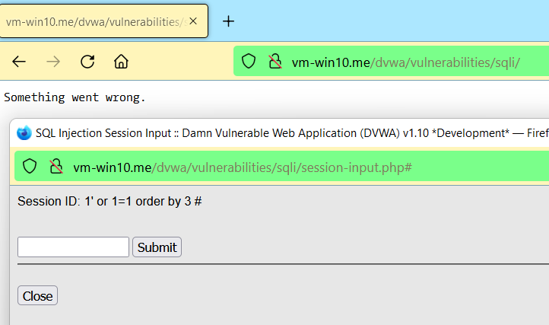Screen dimensions: 549x325
Task: Click the session-input.php URL in popup
Action: pos(243,167)
